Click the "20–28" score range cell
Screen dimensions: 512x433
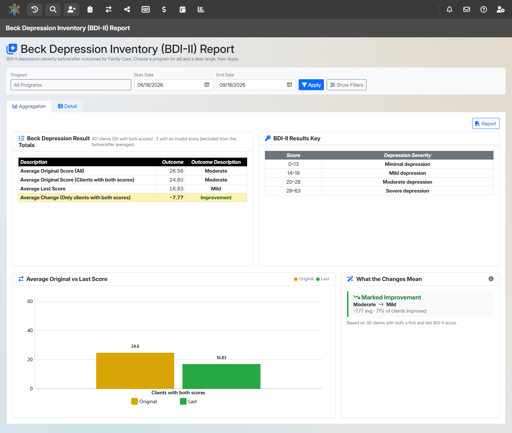(293, 182)
